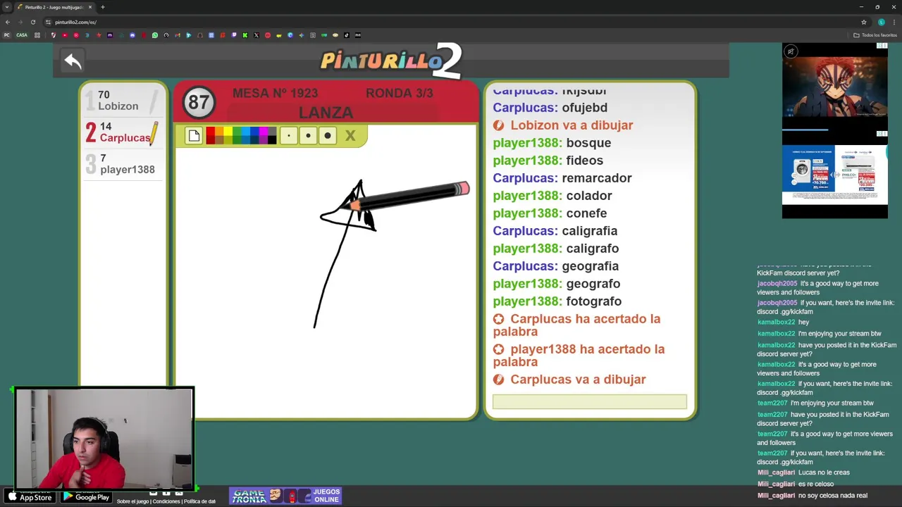
Task: Go back with the browser back arrow
Action: click(7, 22)
